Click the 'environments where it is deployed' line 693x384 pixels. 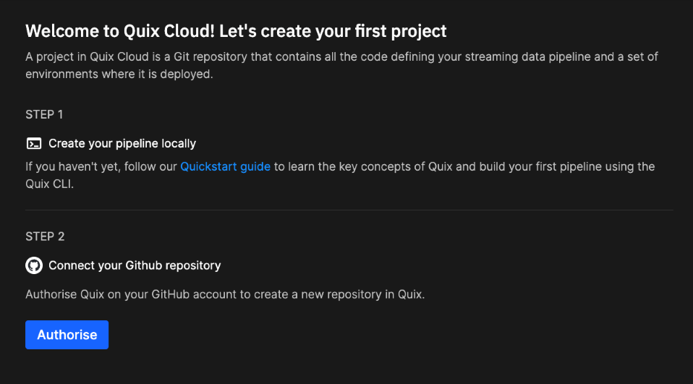119,74
